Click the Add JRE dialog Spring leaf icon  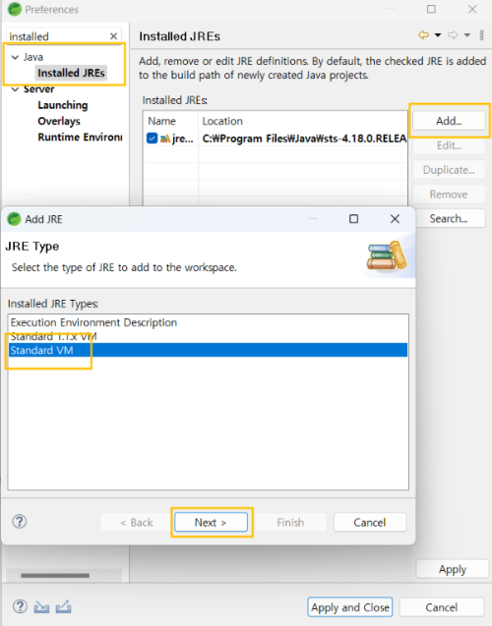(x=14, y=219)
